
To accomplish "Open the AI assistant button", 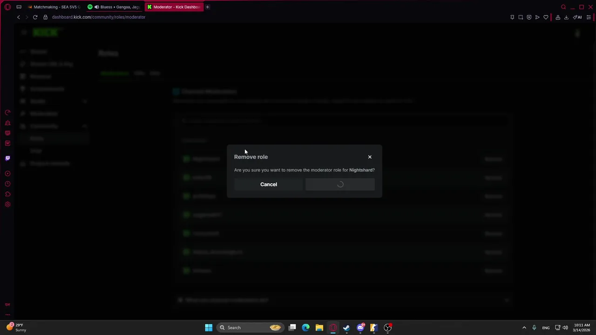I will 578,17.
